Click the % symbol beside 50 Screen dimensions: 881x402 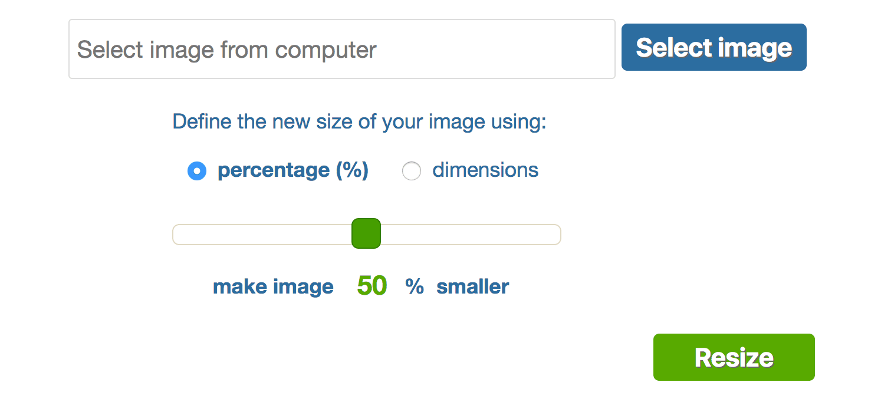tap(415, 287)
